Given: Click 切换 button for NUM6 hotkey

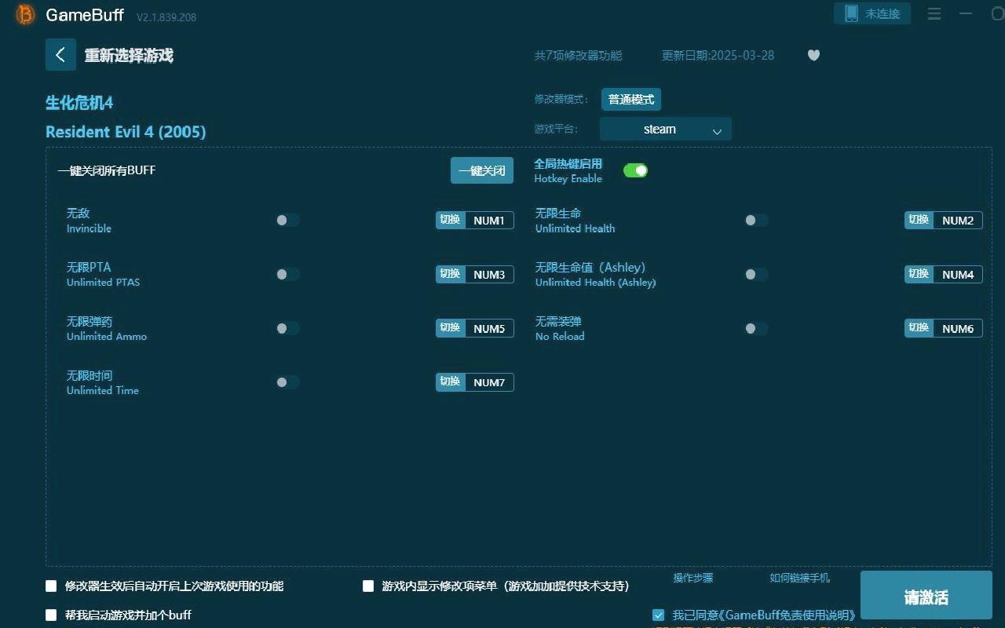Looking at the screenshot, I should [x=919, y=328].
